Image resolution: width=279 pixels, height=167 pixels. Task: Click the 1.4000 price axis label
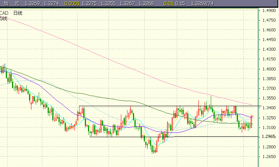(x=269, y=69)
